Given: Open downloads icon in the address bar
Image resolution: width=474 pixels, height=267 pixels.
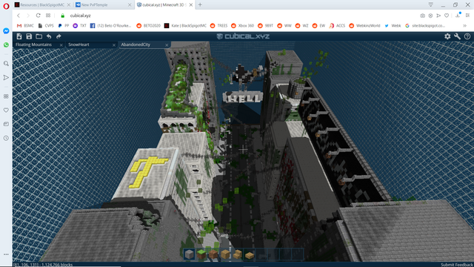Looking at the screenshot, I should [458, 16].
